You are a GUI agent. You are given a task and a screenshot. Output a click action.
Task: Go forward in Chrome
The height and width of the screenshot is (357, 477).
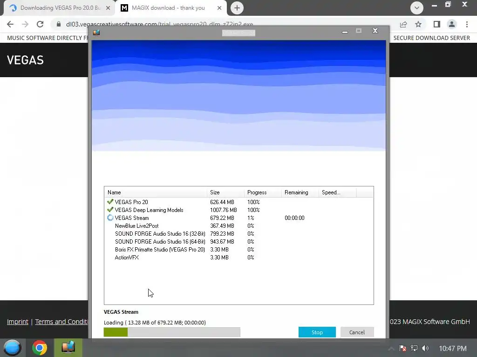click(x=25, y=24)
